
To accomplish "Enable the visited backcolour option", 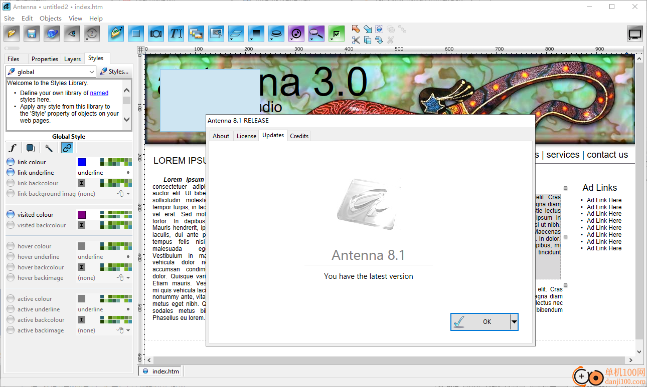I will point(11,225).
